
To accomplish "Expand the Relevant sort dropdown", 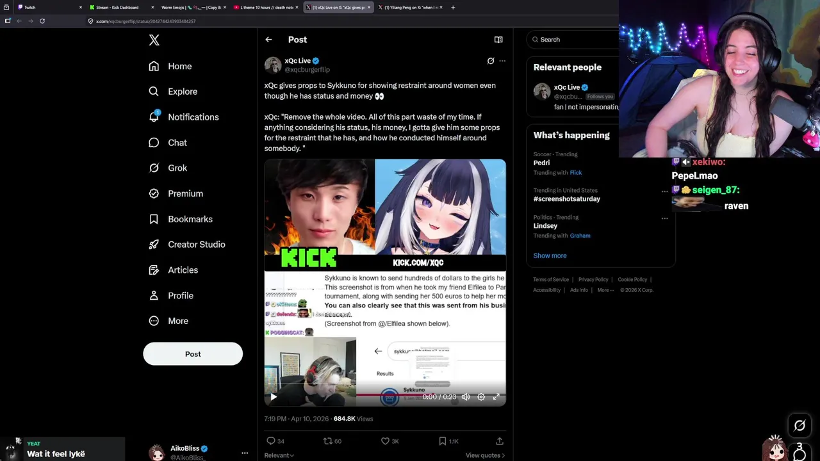I will [279, 455].
